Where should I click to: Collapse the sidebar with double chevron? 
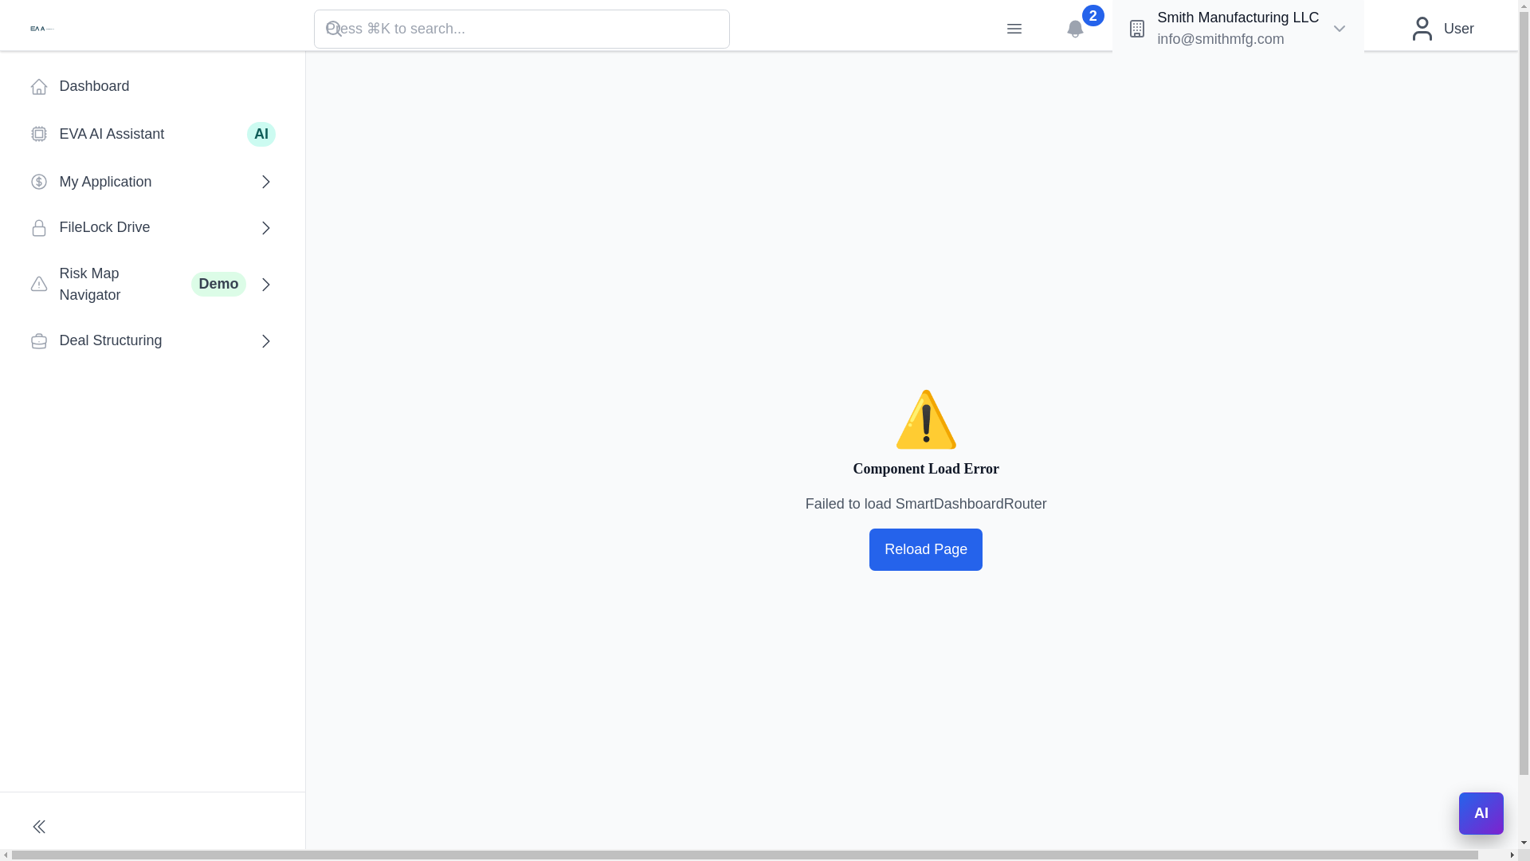pos(39,827)
